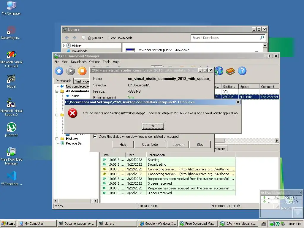Select the Starting log entry

[x=168, y=160]
